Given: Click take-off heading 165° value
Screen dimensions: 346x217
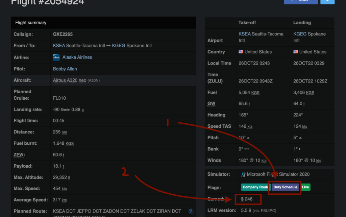Looking at the screenshot, I should point(243,115).
